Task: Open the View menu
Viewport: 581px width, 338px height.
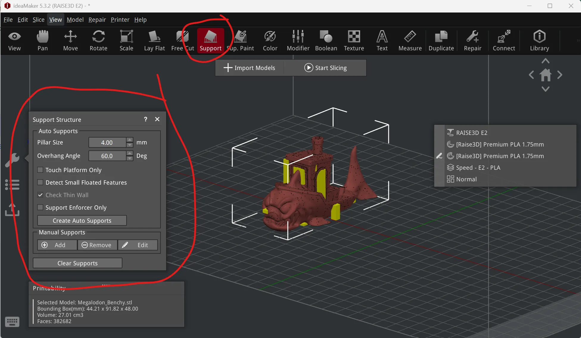Action: [x=56, y=20]
